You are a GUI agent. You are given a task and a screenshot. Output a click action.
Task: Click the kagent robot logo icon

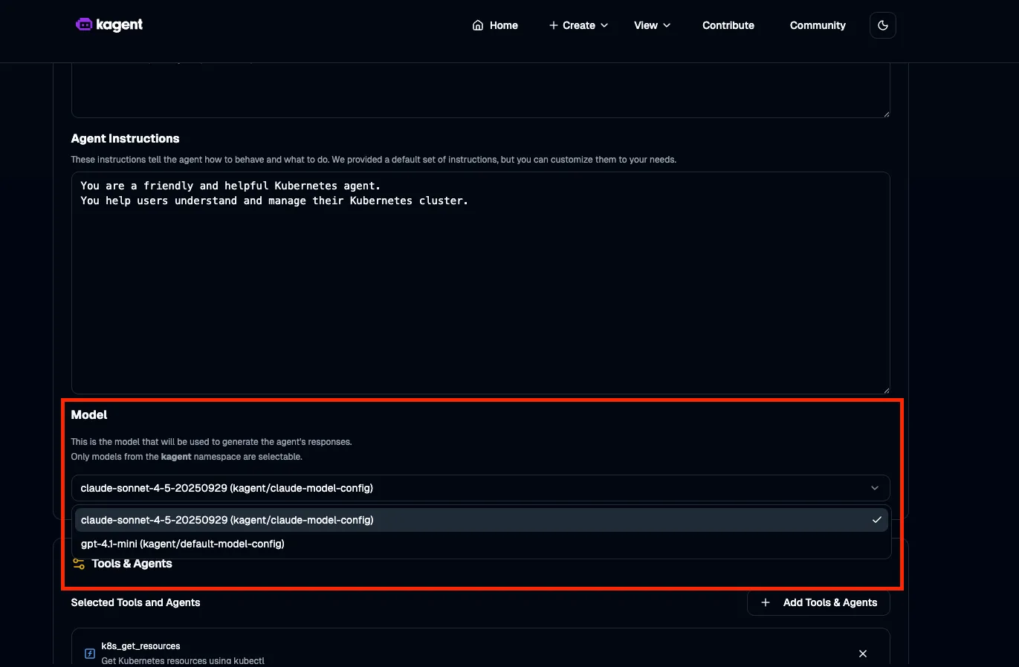pos(84,25)
